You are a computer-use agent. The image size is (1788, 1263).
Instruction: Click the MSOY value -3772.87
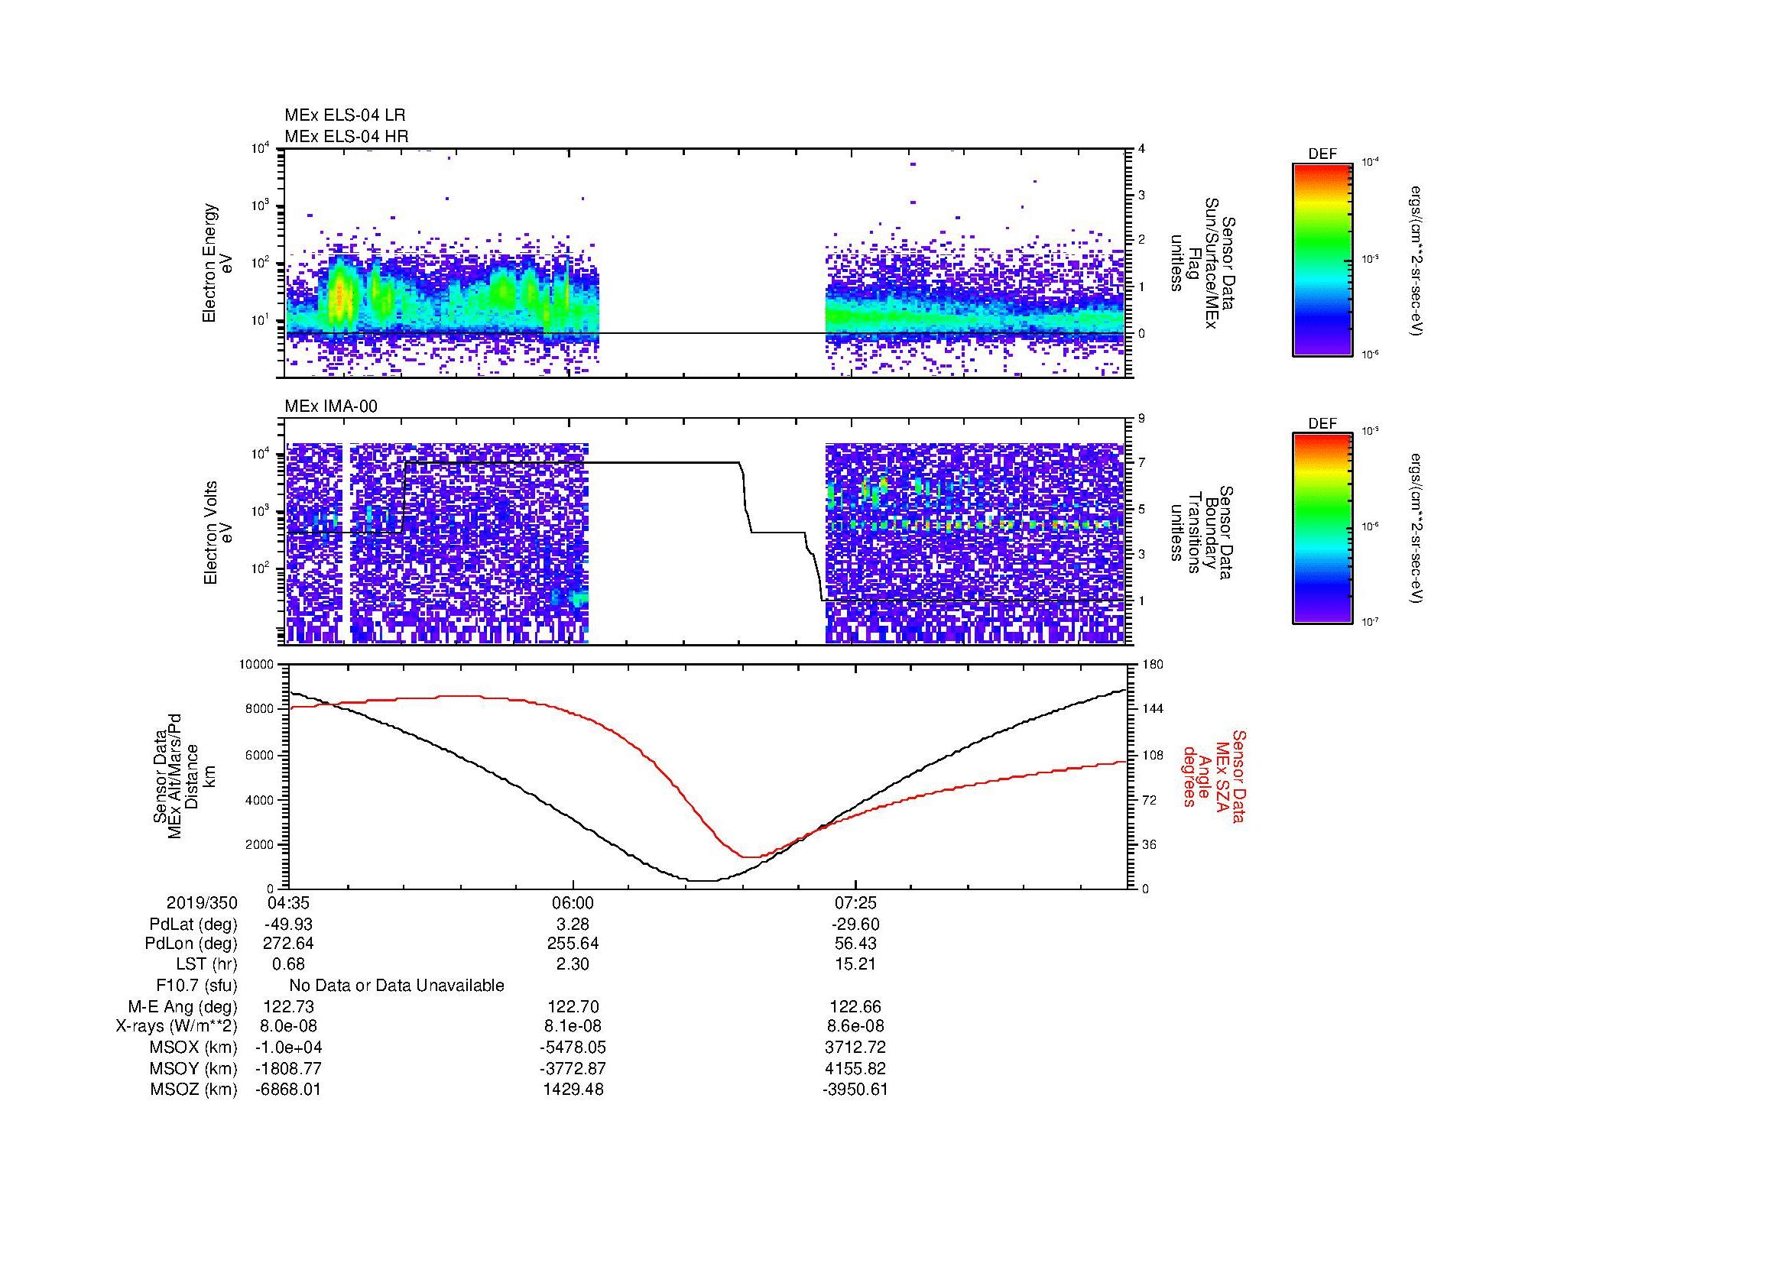[x=573, y=1068]
